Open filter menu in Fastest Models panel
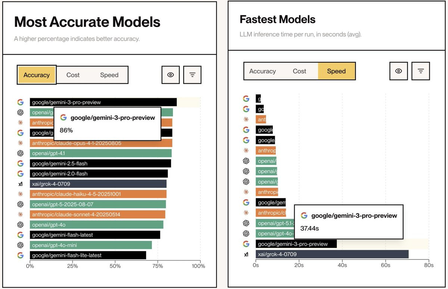This screenshot has height=289, width=448. coord(420,71)
